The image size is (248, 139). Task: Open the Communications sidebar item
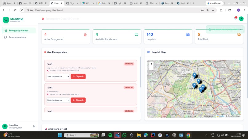point(17,37)
